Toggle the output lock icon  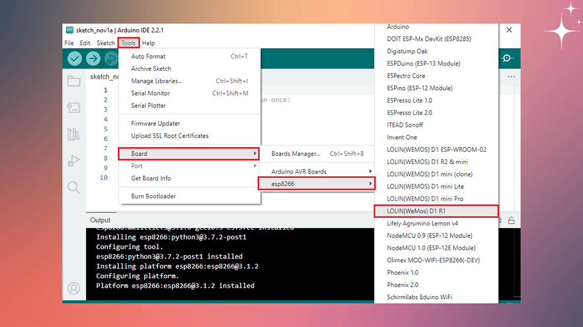point(511,221)
